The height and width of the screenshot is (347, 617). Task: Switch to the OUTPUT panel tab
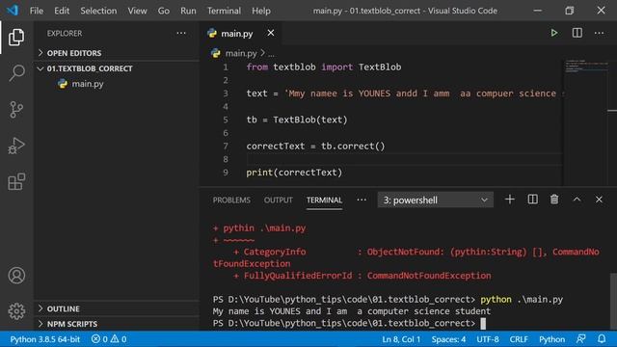click(x=279, y=200)
